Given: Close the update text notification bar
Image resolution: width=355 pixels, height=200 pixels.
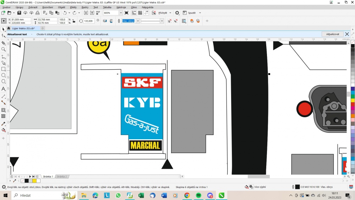Looking at the screenshot, I should (347, 34).
